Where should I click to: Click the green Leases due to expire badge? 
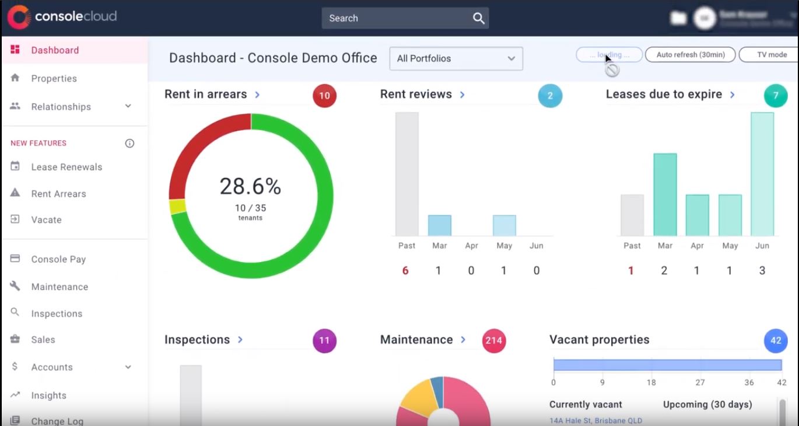click(x=776, y=96)
